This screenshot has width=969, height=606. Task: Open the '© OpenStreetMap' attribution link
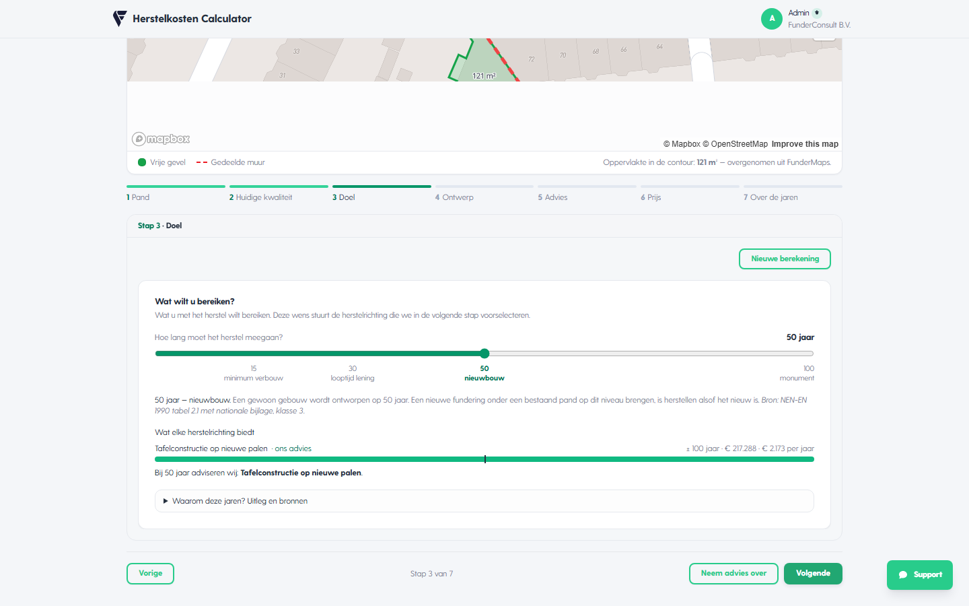click(735, 144)
